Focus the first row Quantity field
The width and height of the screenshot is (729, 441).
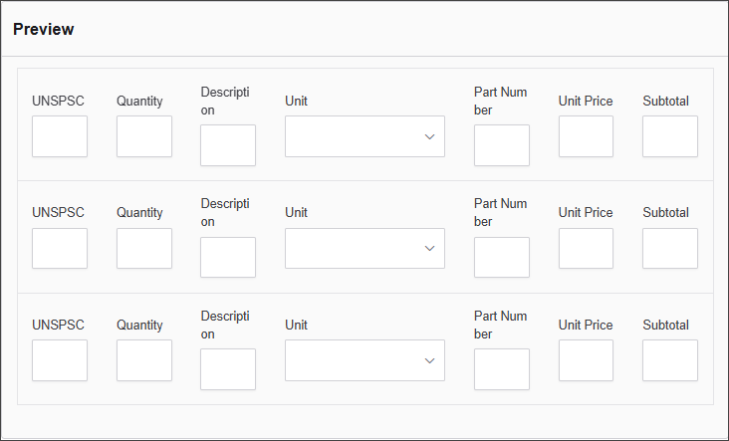pos(144,136)
